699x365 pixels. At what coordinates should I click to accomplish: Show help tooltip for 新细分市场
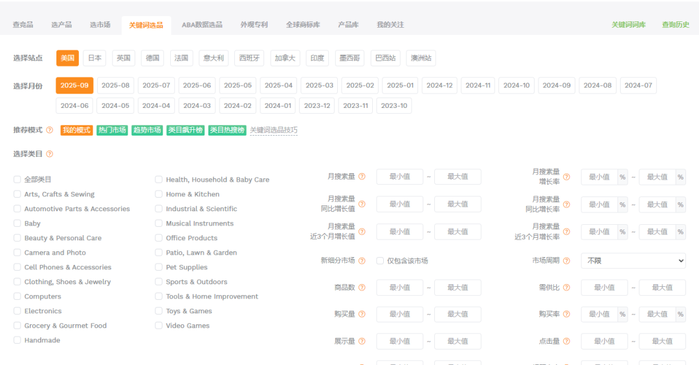362,261
